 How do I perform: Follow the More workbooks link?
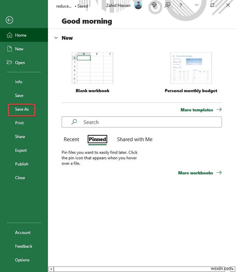pos(200,173)
